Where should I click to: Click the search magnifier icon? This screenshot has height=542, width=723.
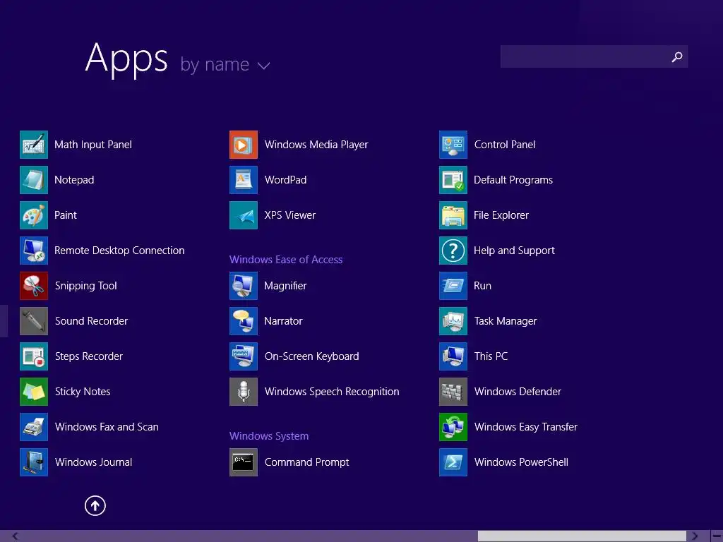pos(677,56)
